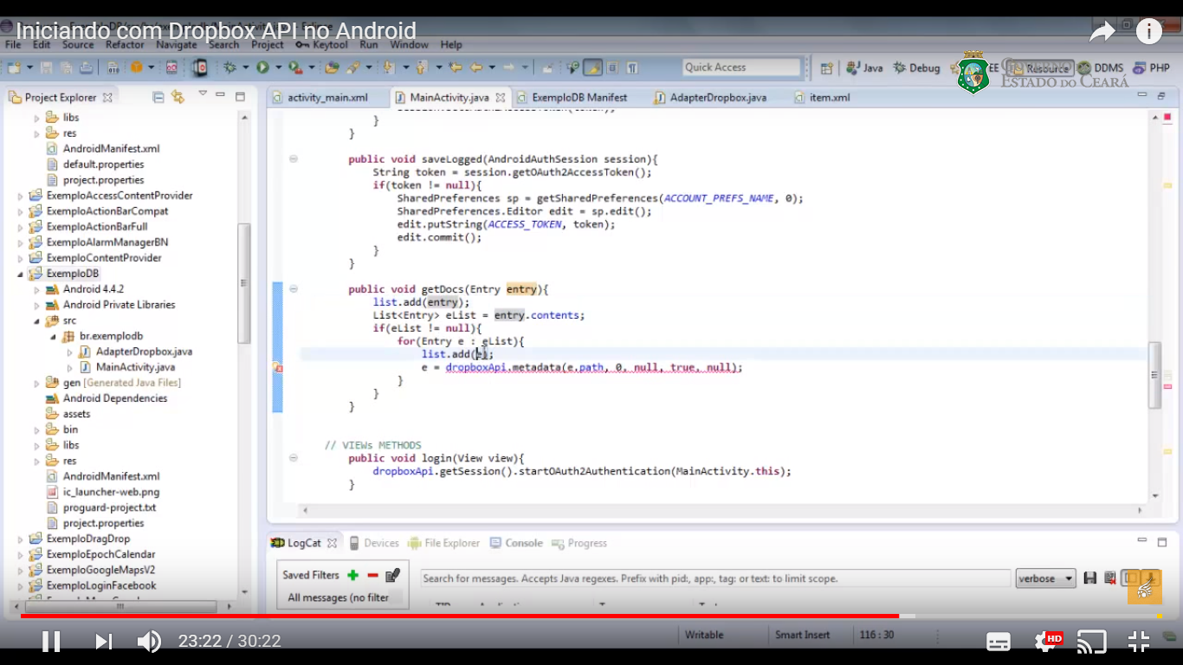The image size is (1183, 665).
Task: Mute the video volume
Action: pyautogui.click(x=149, y=642)
